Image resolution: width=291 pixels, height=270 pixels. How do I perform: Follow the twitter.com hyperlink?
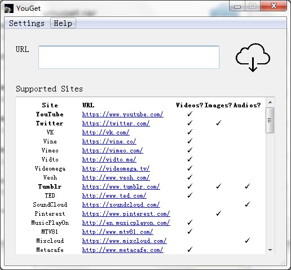116,123
